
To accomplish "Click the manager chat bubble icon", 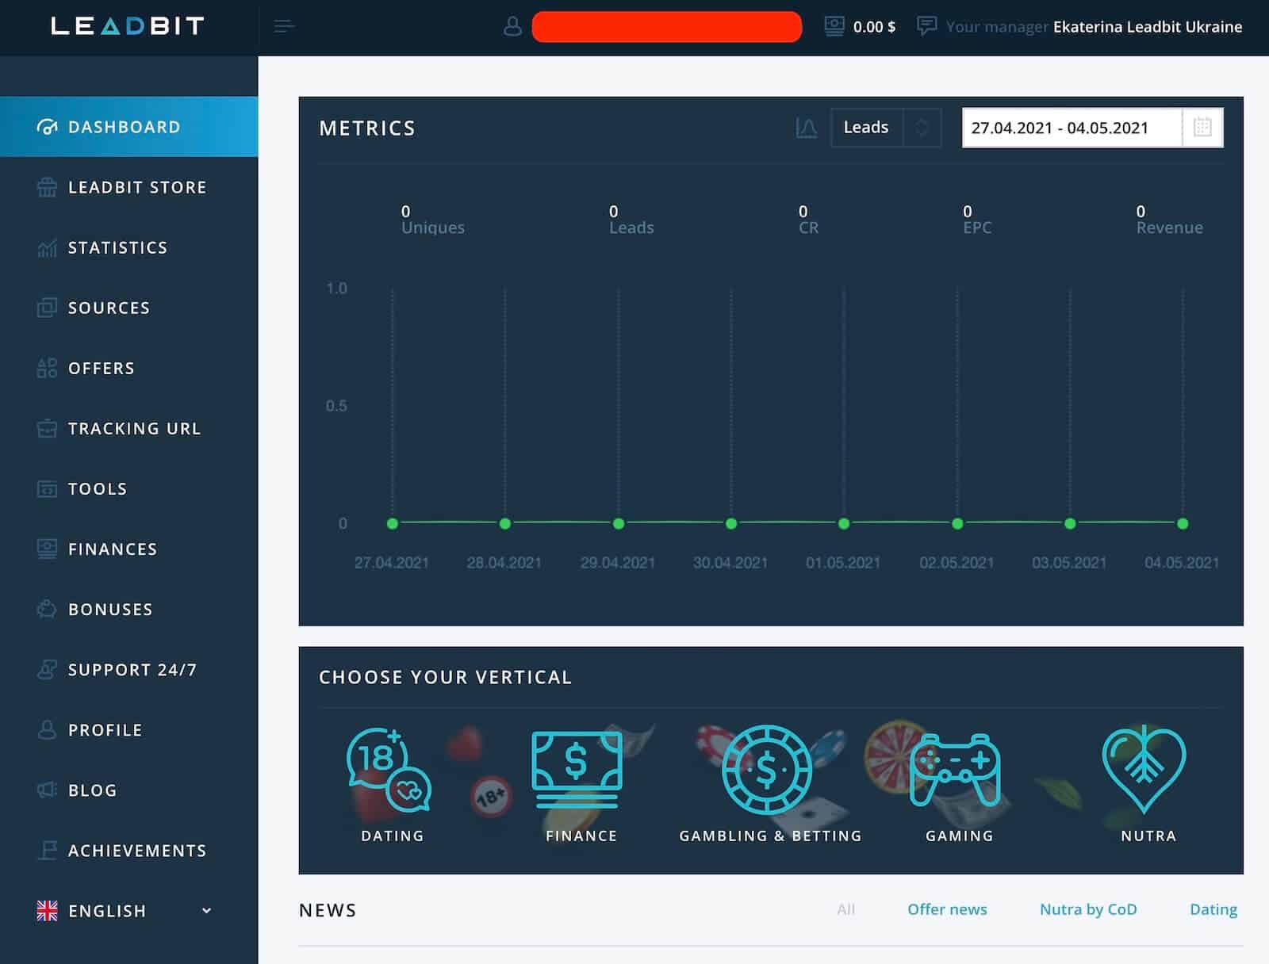I will 928,25.
